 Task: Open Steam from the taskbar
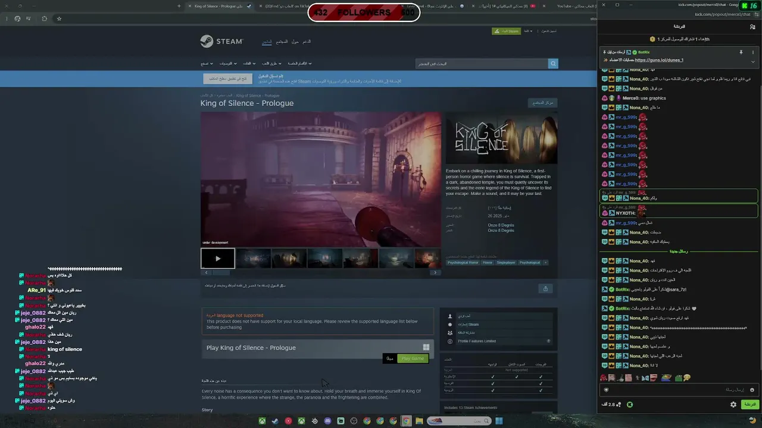pyautogui.click(x=275, y=421)
